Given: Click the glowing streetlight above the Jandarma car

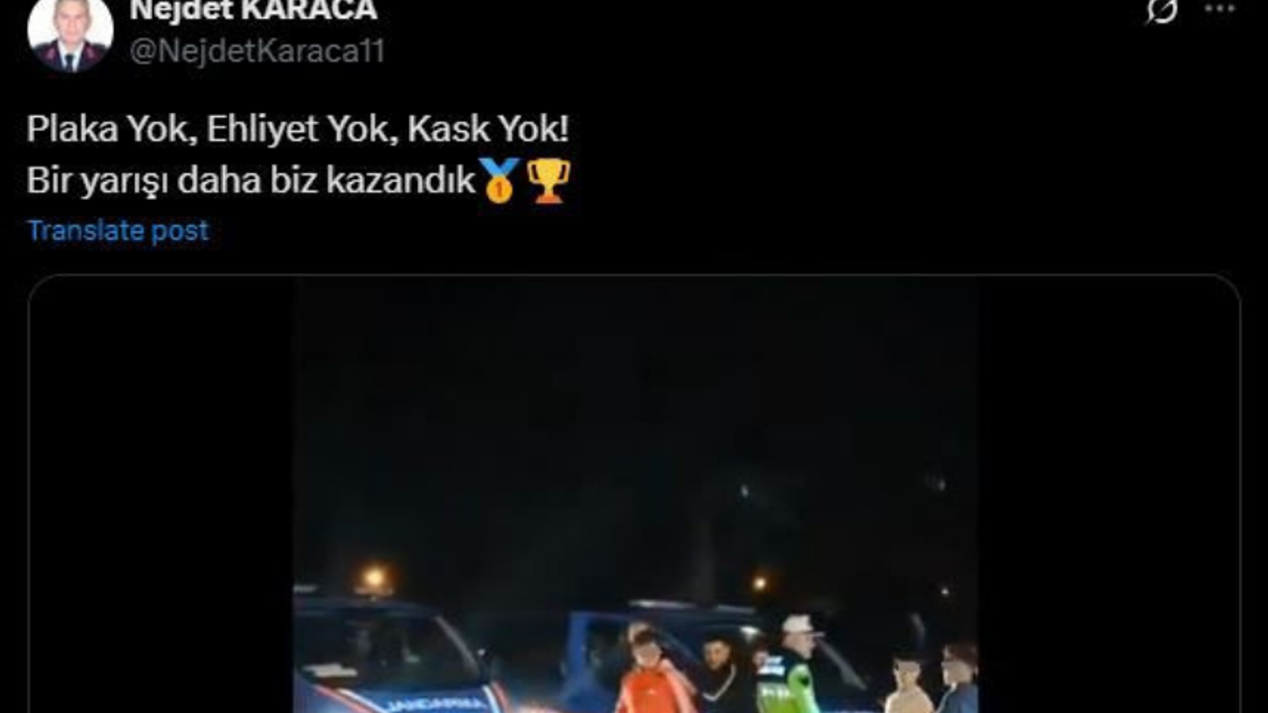Looking at the screenshot, I should (374, 577).
